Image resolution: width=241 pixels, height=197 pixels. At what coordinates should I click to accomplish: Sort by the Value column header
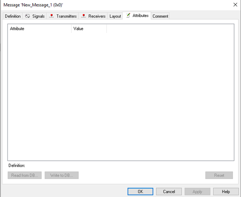89,29
